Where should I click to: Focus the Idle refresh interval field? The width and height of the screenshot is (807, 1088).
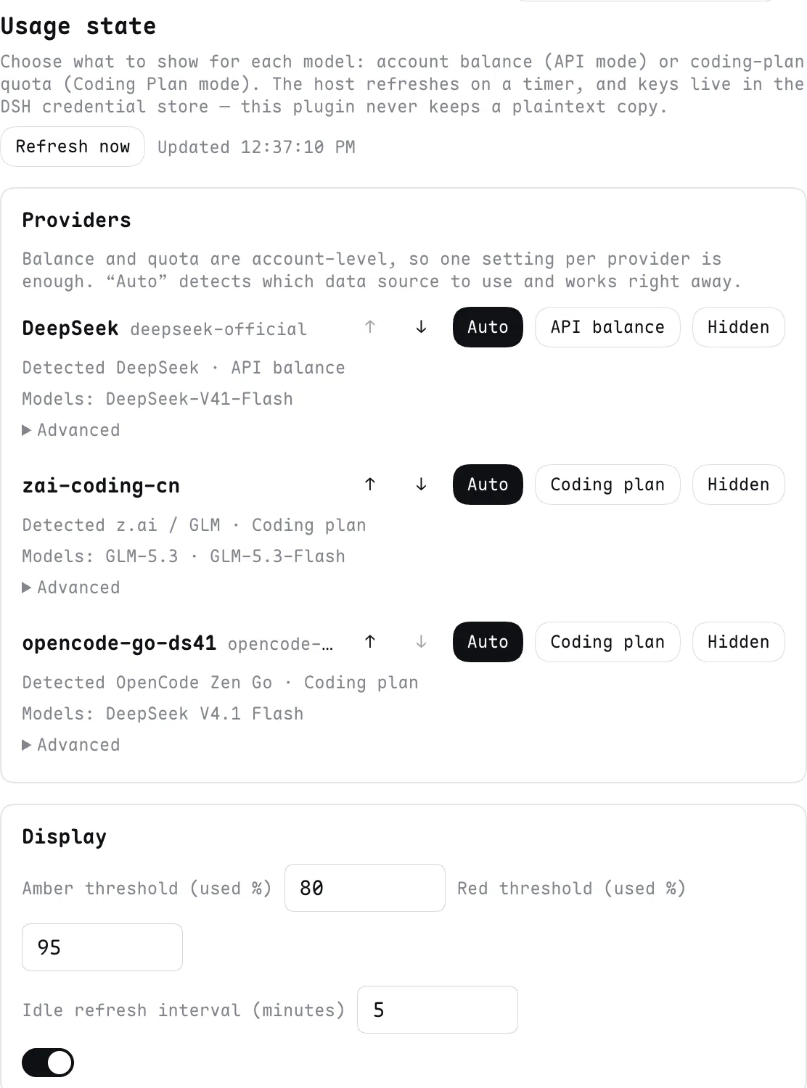pos(438,1010)
